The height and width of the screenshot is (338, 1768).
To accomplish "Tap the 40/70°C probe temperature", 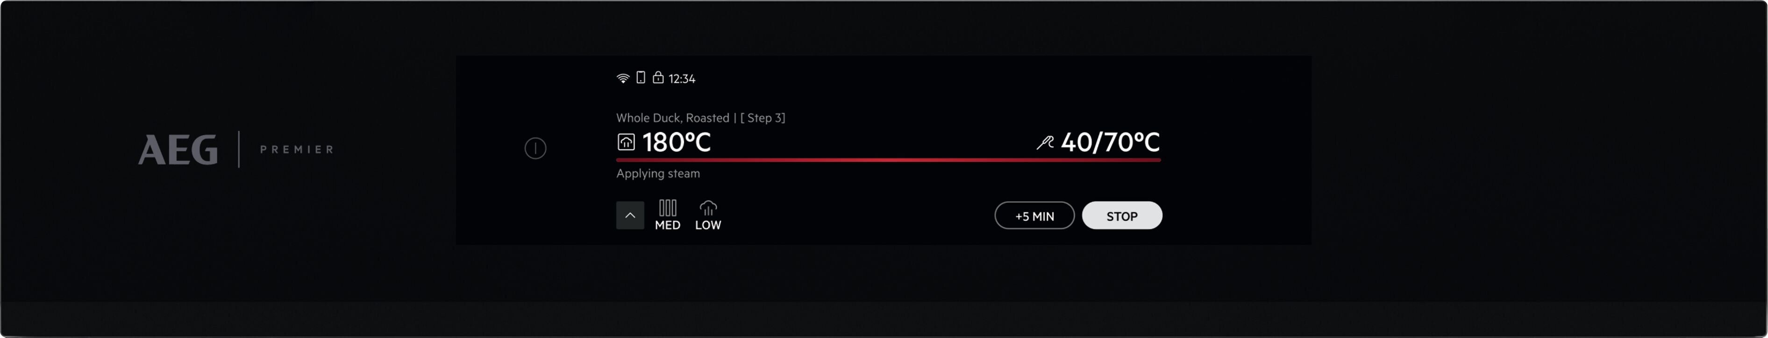I will pyautogui.click(x=1110, y=142).
